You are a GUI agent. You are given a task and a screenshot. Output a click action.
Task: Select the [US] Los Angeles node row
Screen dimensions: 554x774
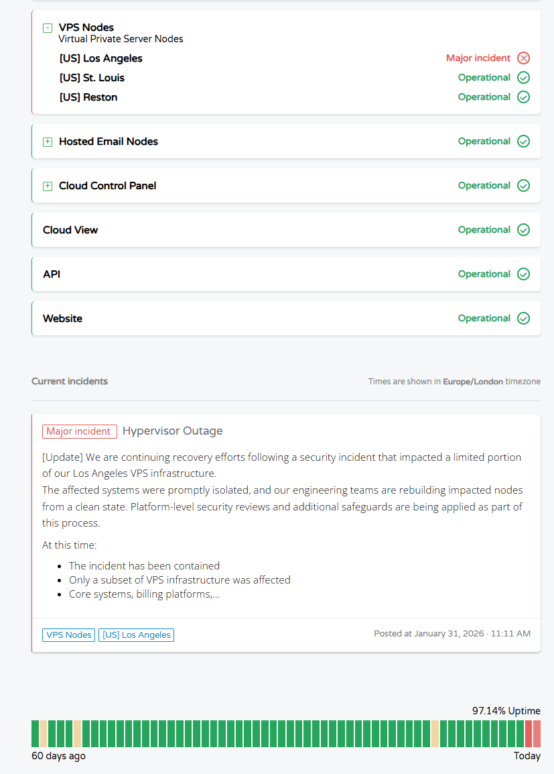tap(295, 58)
